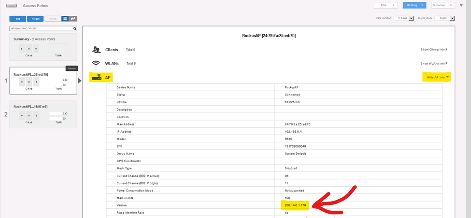Click the Model value R510

[288, 139]
